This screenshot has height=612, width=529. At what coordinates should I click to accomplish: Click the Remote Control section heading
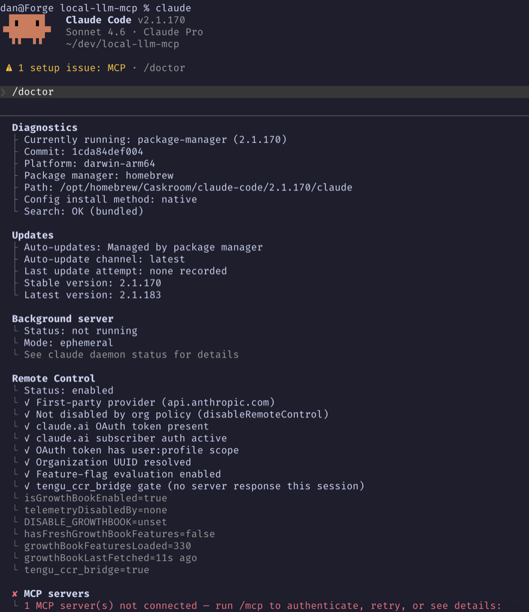[x=53, y=379]
